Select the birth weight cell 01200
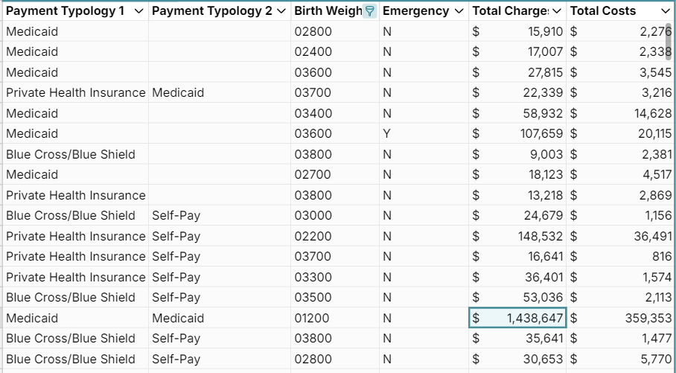Image resolution: width=676 pixels, height=373 pixels. coord(313,318)
